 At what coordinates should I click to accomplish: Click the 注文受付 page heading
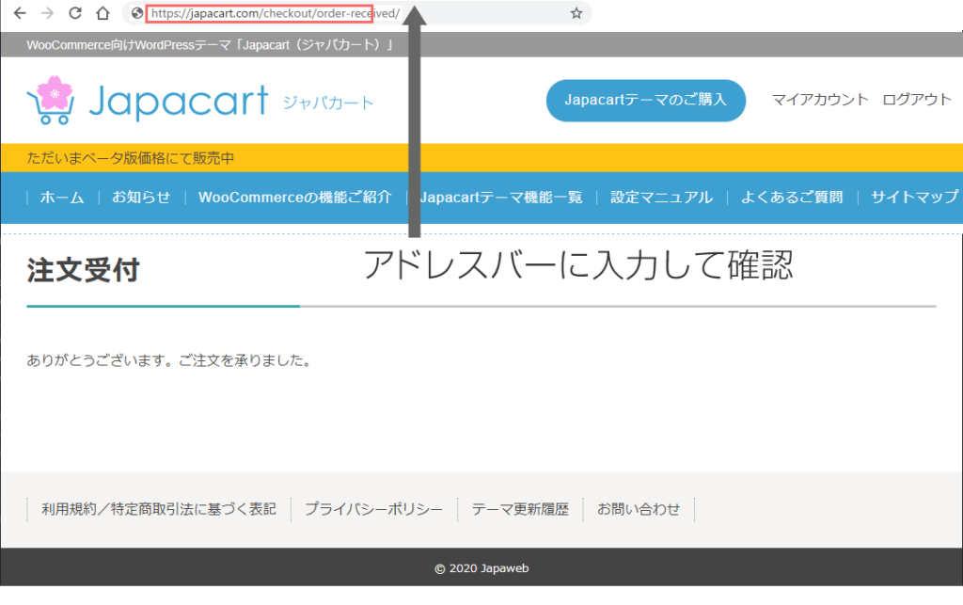(84, 270)
